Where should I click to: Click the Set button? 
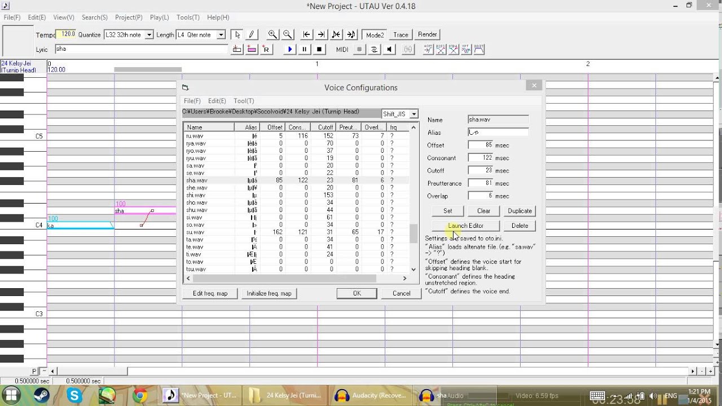pyautogui.click(x=448, y=211)
